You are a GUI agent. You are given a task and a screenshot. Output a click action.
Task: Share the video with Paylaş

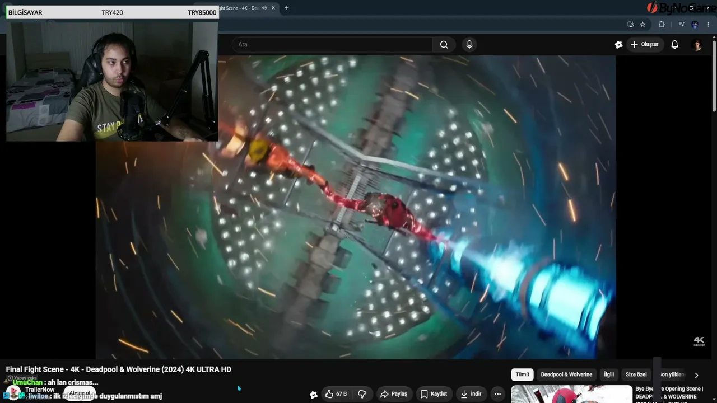point(393,394)
